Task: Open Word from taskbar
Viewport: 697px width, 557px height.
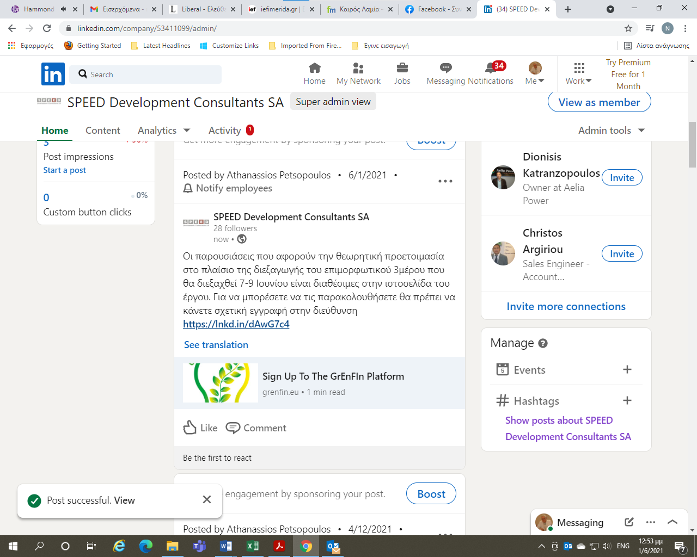Action: click(x=226, y=546)
